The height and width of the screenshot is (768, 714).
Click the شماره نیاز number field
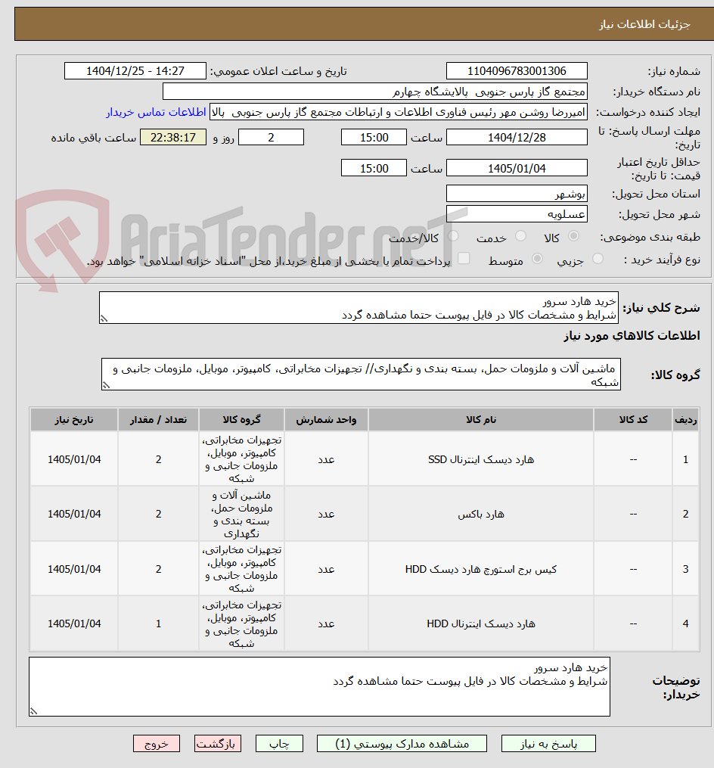coord(517,71)
